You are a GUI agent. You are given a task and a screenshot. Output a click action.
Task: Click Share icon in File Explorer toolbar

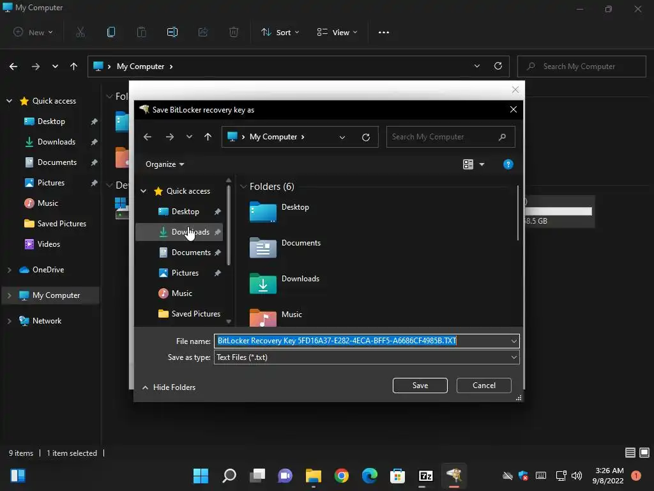[203, 32]
